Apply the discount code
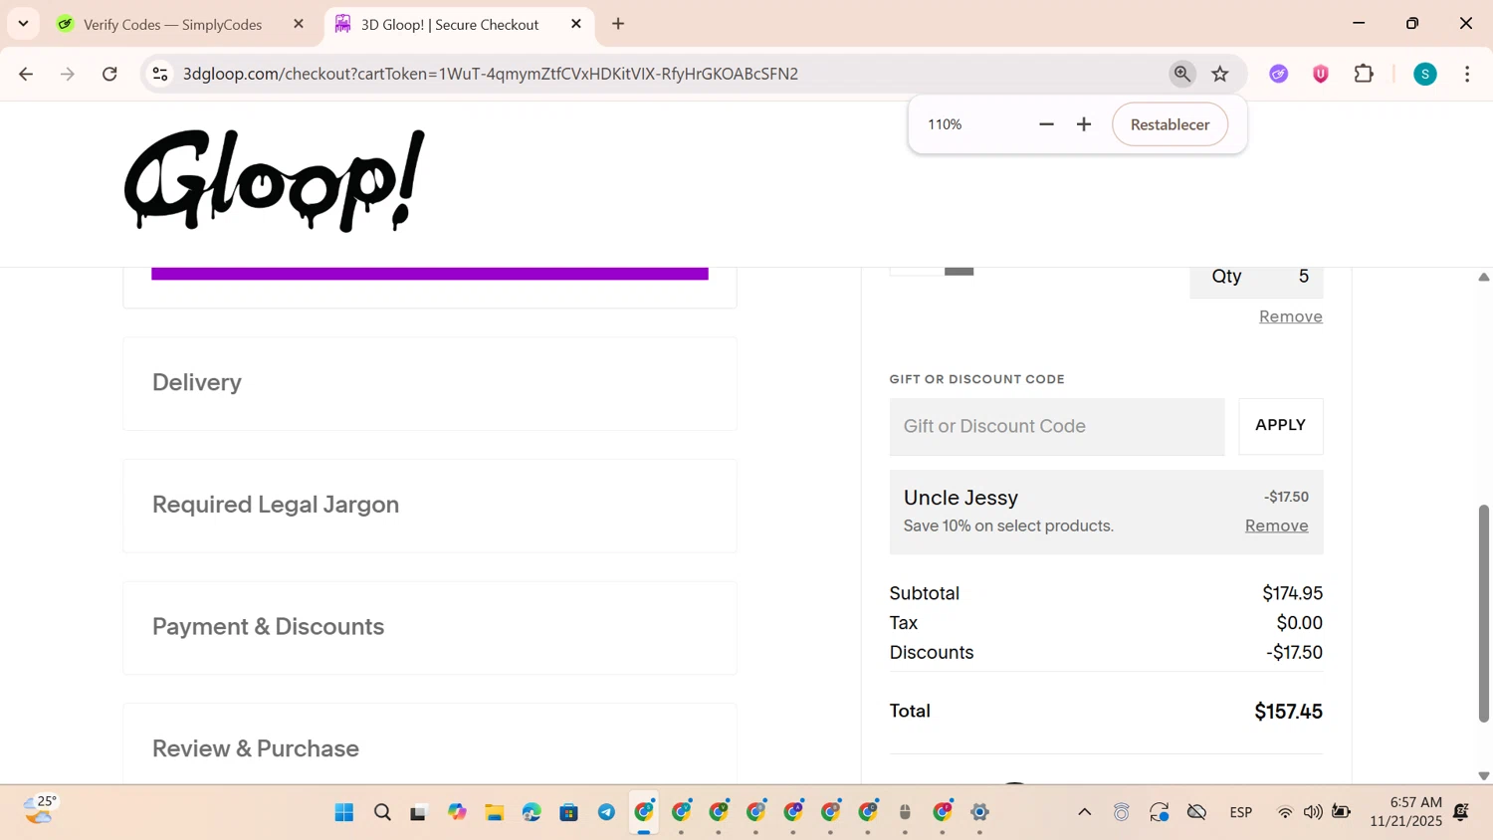1493x840 pixels. click(1280, 426)
